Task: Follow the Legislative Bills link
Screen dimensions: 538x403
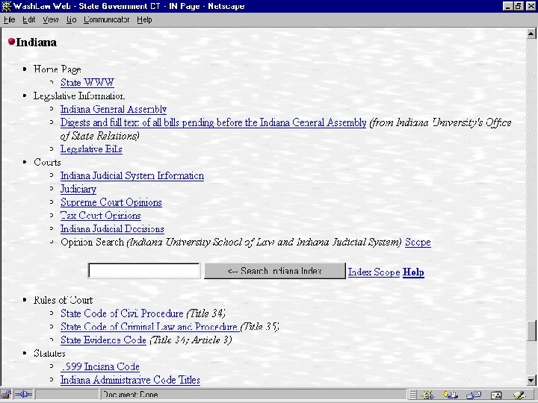Action: [91, 149]
